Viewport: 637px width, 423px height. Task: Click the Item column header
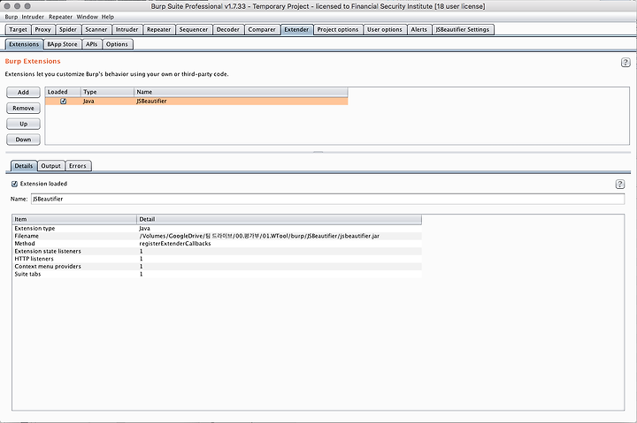coord(74,219)
